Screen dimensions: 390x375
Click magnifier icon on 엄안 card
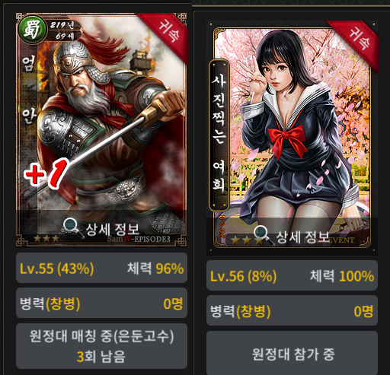[72, 227]
